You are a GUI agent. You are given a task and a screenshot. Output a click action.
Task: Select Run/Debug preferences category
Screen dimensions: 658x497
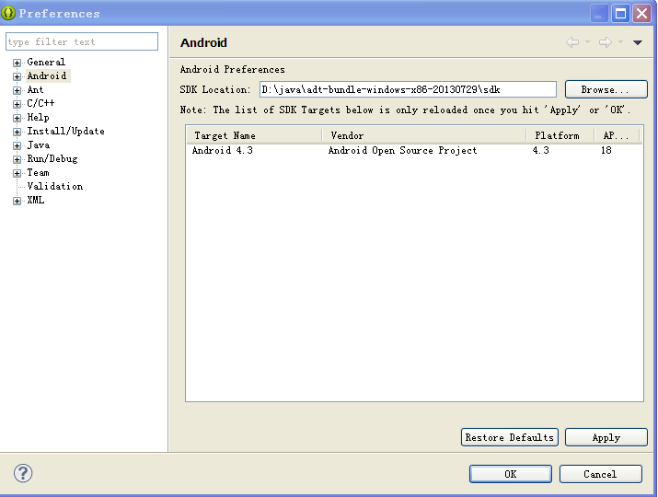coord(52,158)
